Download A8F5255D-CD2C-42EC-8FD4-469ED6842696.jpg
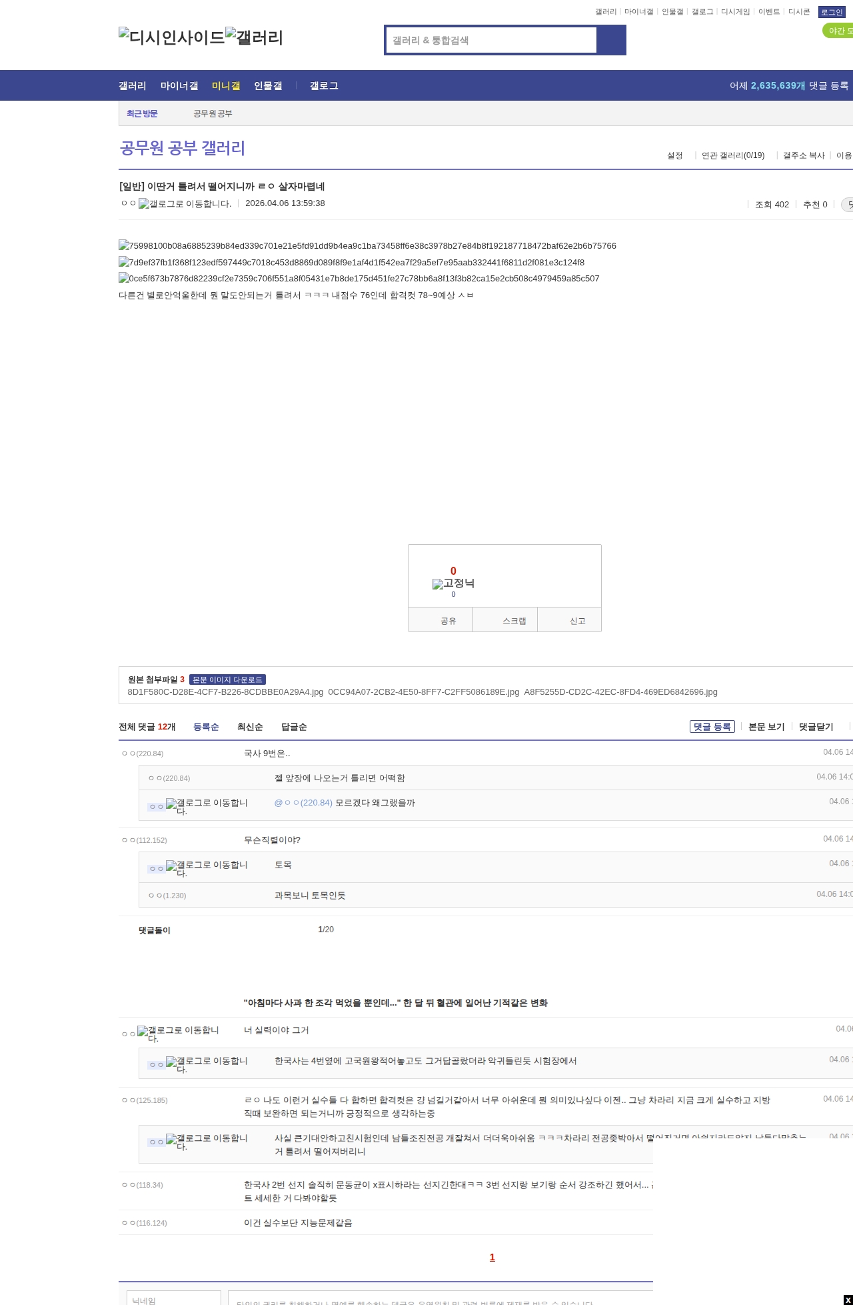 (x=621, y=692)
